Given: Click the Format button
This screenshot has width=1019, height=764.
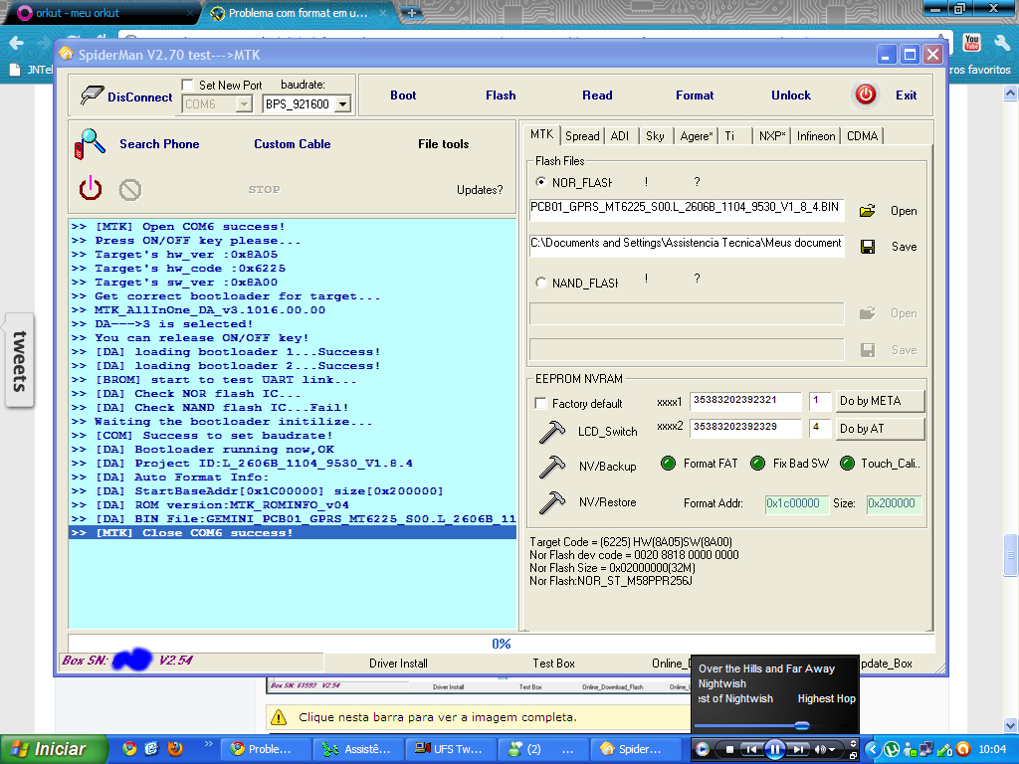Looking at the screenshot, I should 694,95.
